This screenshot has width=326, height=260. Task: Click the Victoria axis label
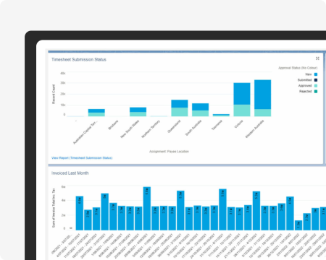pos(239,124)
